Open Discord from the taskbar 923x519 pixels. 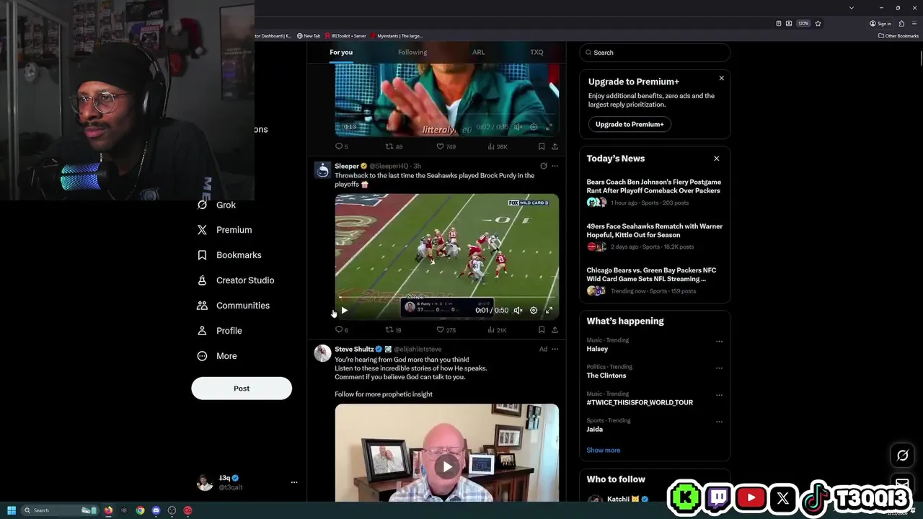click(156, 510)
